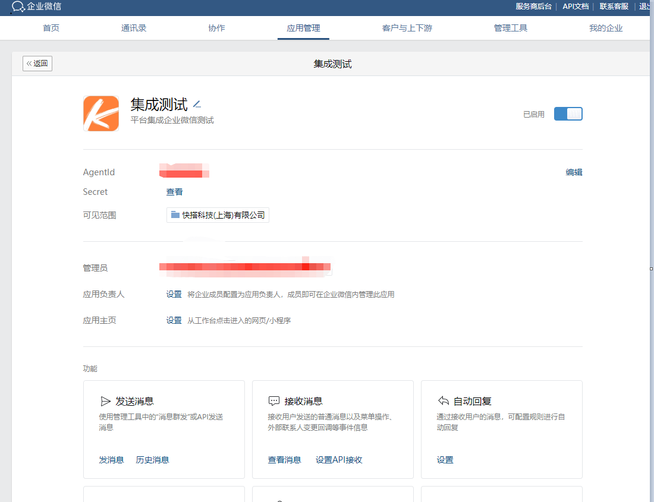Click the orange K application logo

click(101, 113)
